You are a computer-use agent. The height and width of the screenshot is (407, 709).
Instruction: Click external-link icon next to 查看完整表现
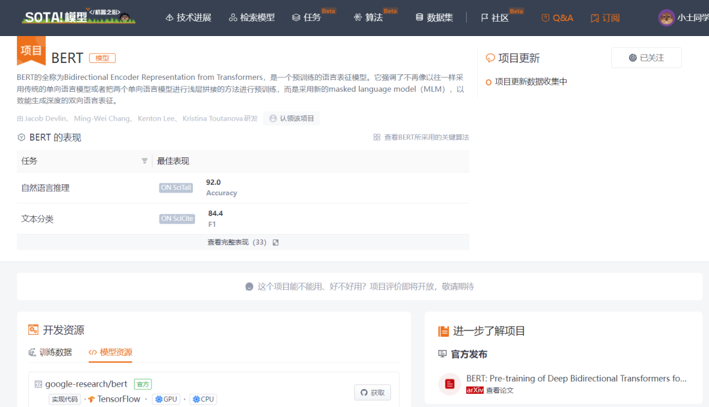(x=275, y=242)
